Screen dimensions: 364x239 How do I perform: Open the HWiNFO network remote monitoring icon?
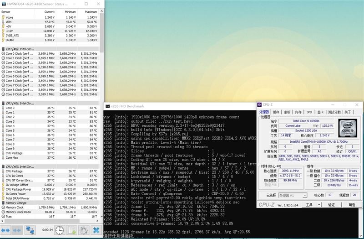[30, 230]
